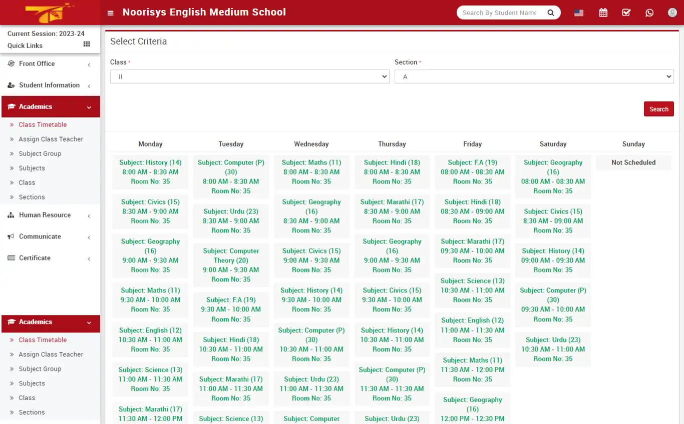This screenshot has height=424, width=684.
Task: Open WhatsApp icon in the top bar
Action: click(649, 12)
